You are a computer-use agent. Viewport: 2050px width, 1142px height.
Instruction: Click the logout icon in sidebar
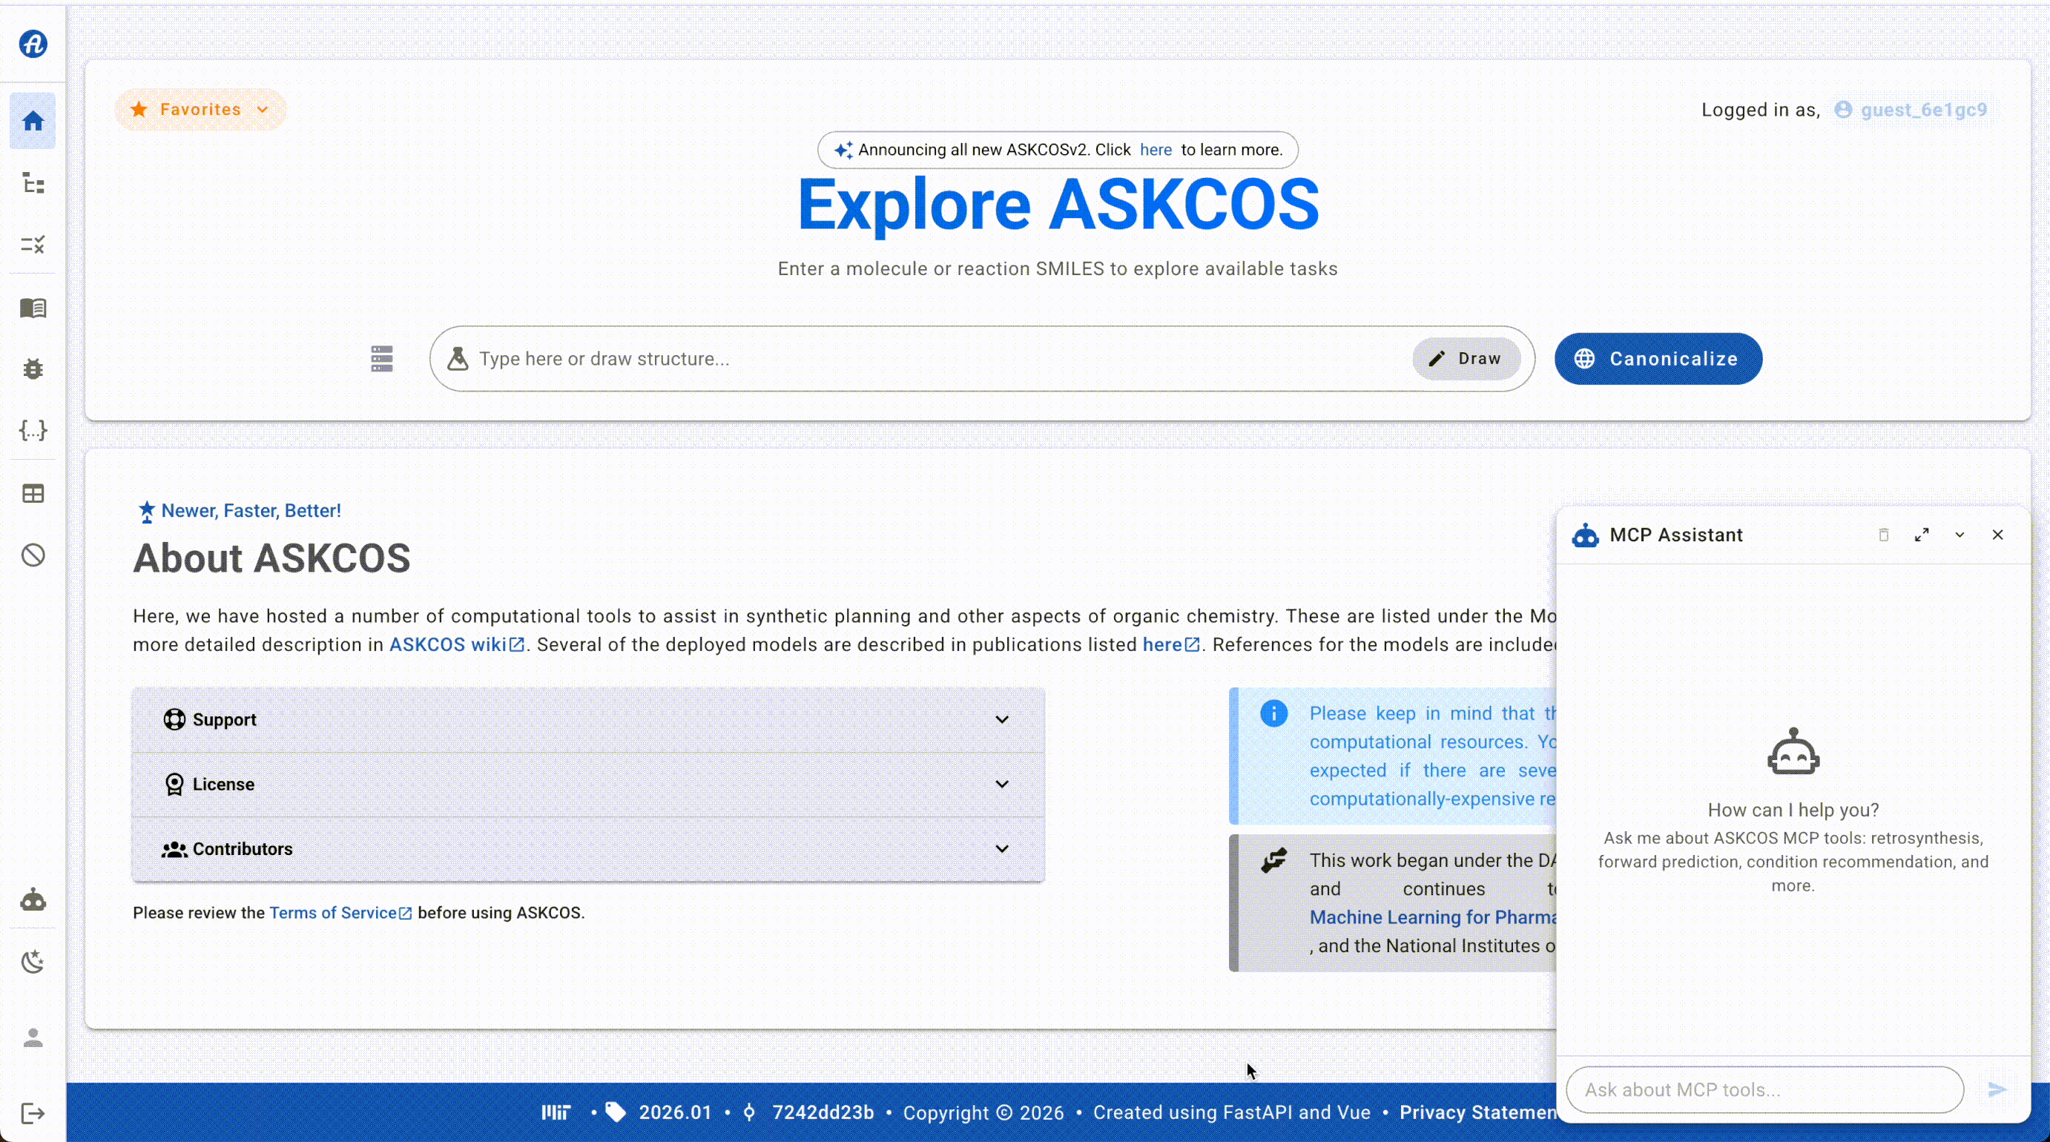coord(33,1113)
